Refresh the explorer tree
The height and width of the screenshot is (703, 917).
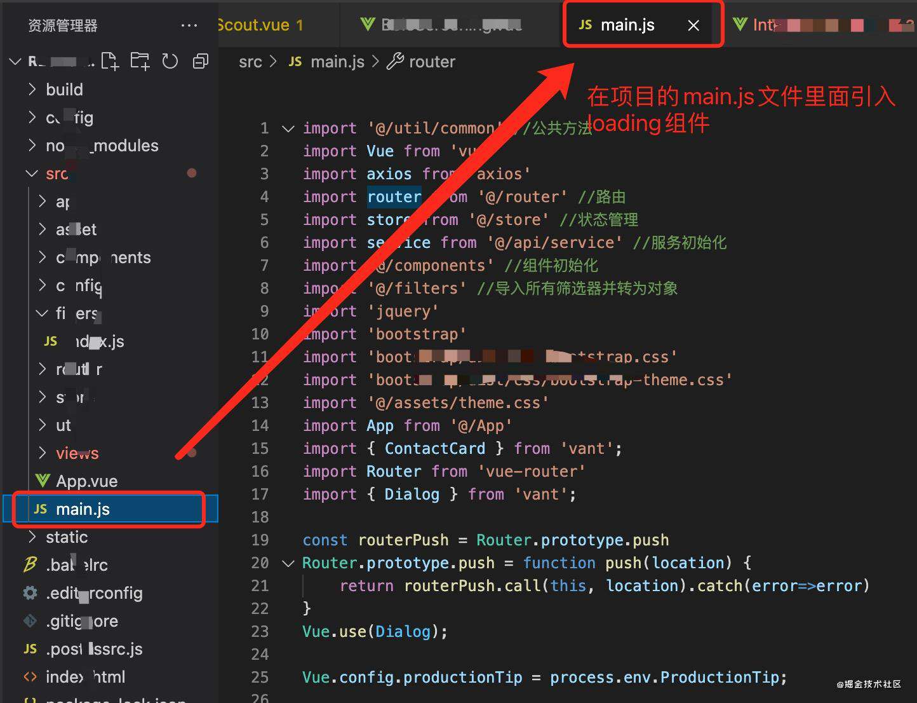pos(170,61)
